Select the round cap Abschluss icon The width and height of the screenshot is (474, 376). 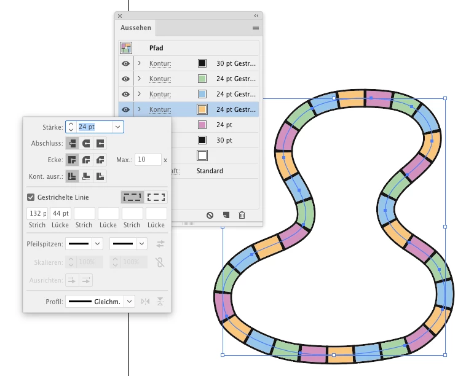click(86, 143)
